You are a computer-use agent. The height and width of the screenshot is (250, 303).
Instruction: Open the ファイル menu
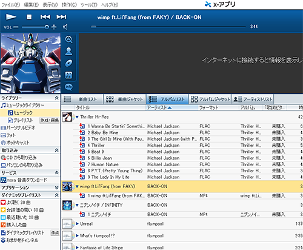pyautogui.click(x=10, y=5)
